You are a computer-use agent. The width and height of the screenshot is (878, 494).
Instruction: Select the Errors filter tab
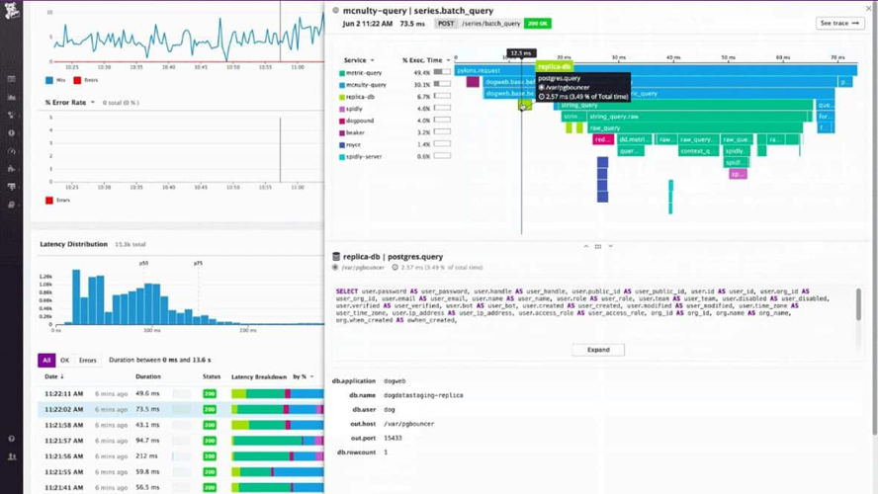88,361
